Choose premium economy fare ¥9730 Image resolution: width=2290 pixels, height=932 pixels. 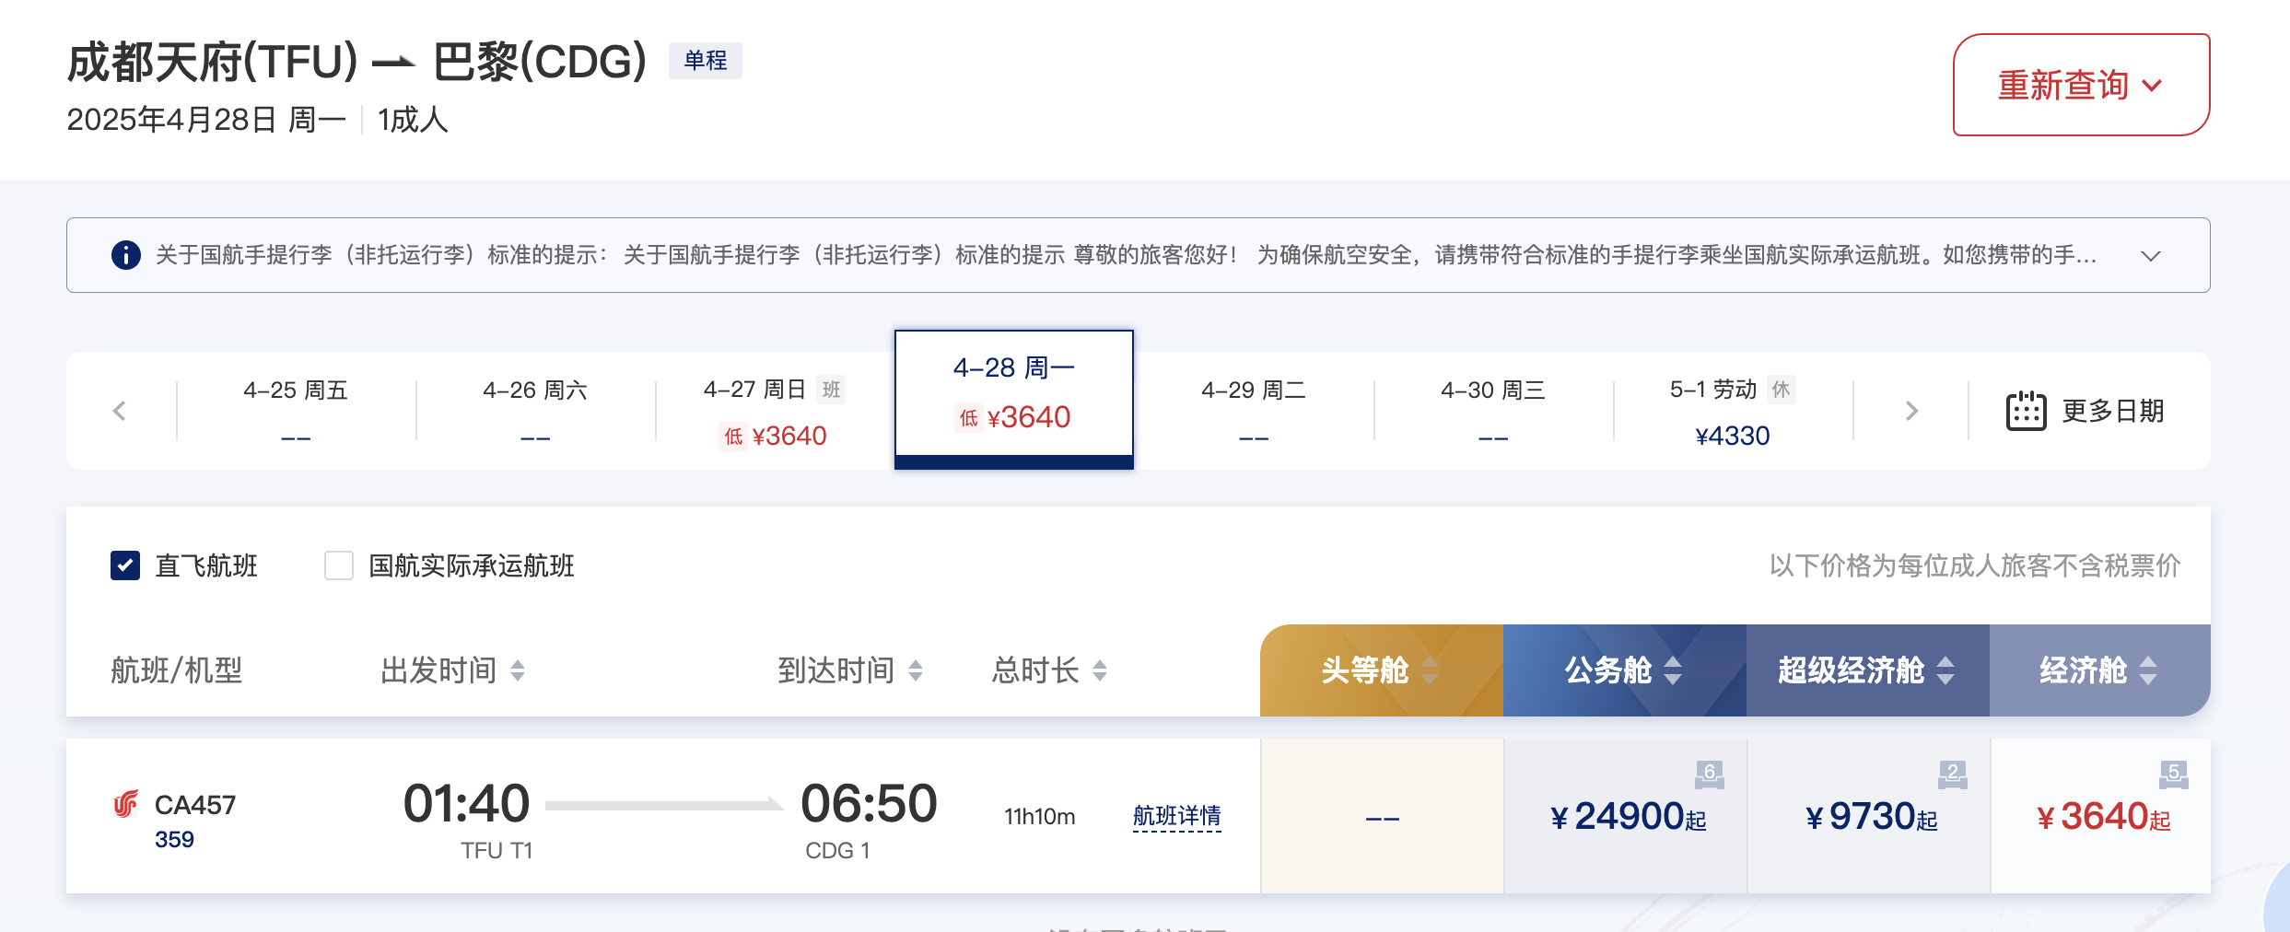click(1870, 816)
